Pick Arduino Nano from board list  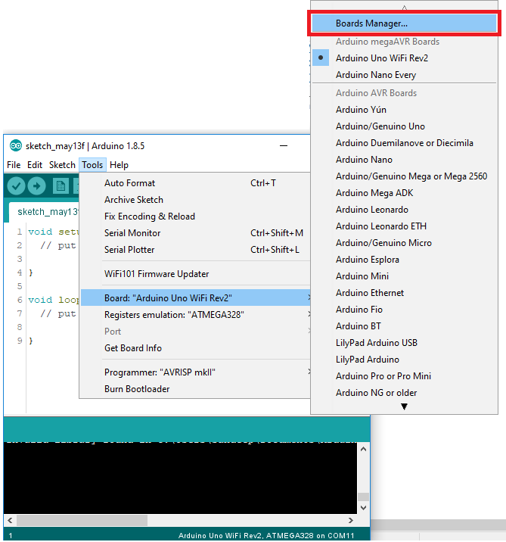point(404,160)
